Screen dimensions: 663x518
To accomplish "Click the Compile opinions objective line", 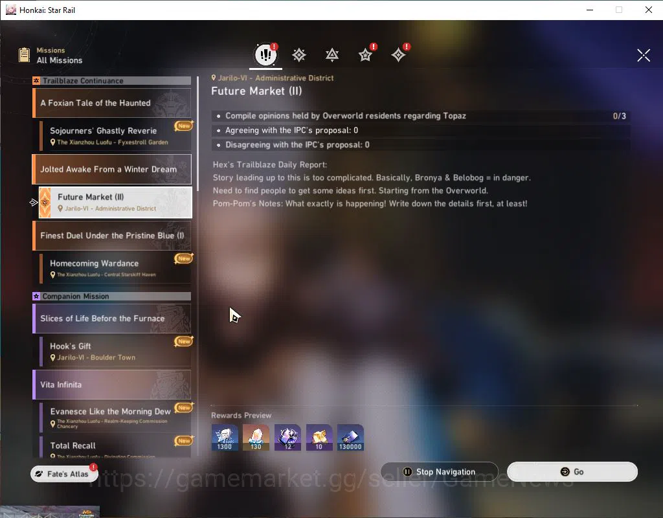I will 421,116.
